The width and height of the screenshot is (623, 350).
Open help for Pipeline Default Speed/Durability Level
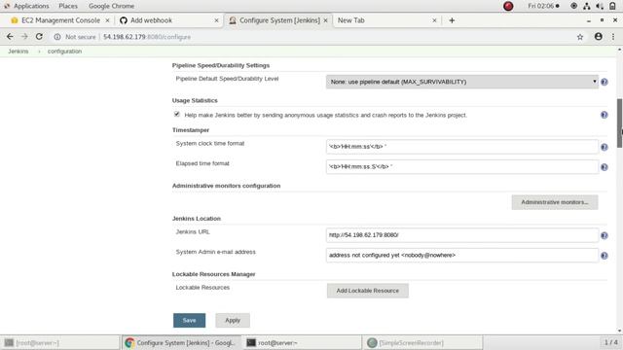(x=604, y=82)
